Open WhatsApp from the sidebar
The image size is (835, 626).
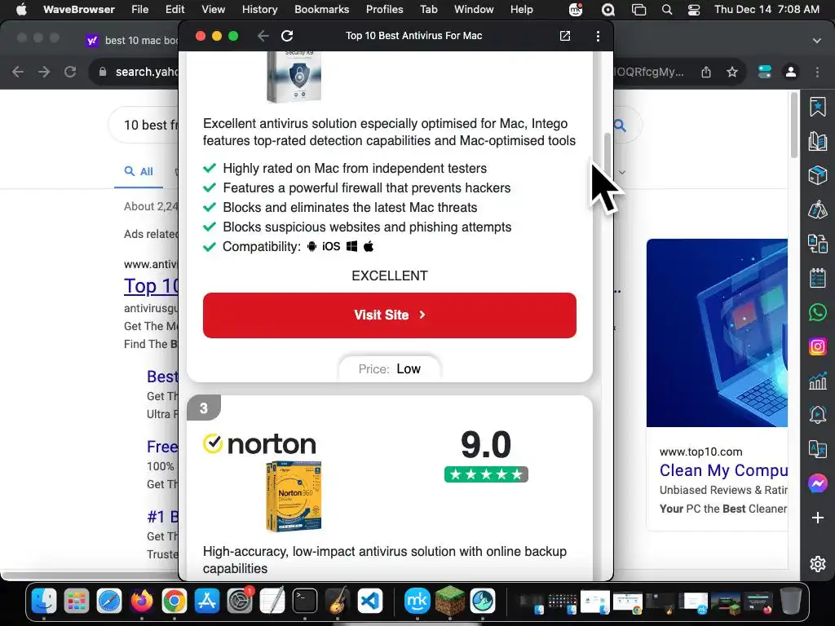817,312
